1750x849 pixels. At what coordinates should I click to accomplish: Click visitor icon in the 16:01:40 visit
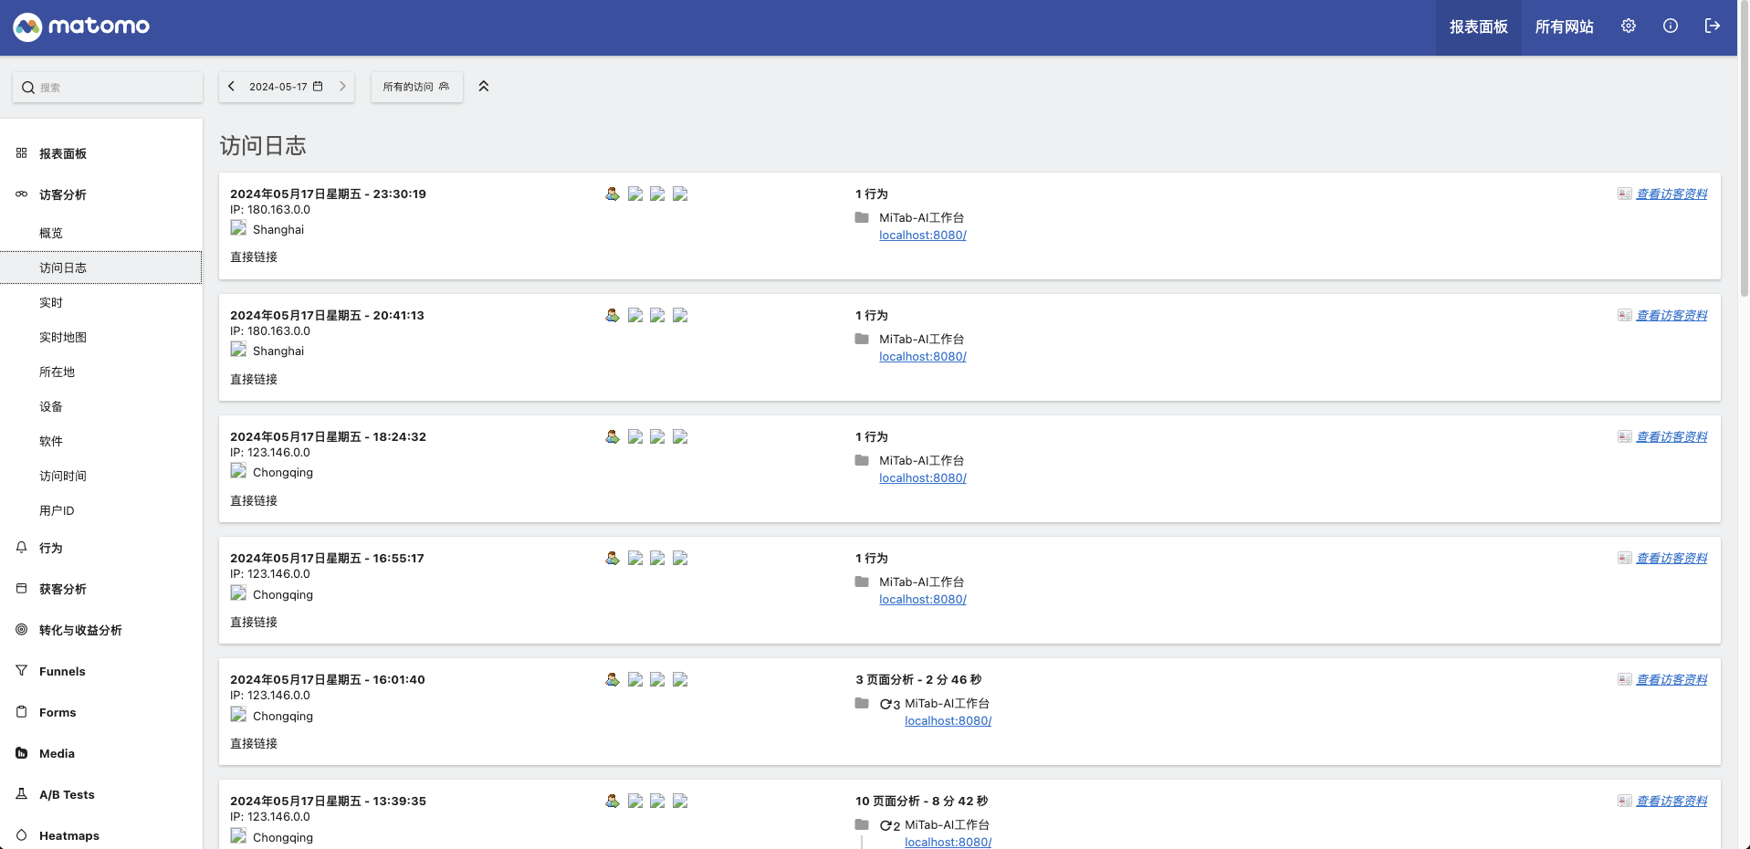(613, 679)
